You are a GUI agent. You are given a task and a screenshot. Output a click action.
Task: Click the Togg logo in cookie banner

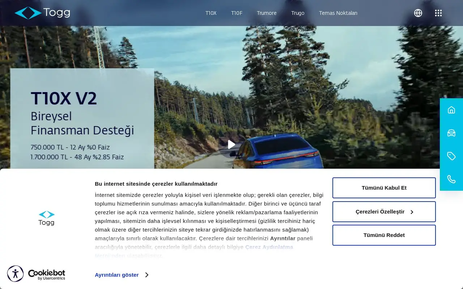pyautogui.click(x=47, y=218)
